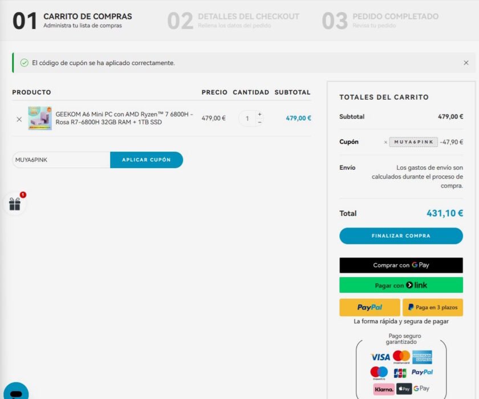Click the Totales del Carrito heading
Viewport: 479px width, 399px height.
point(384,97)
